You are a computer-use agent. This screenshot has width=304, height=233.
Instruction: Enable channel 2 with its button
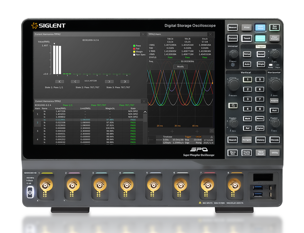coord(247,89)
